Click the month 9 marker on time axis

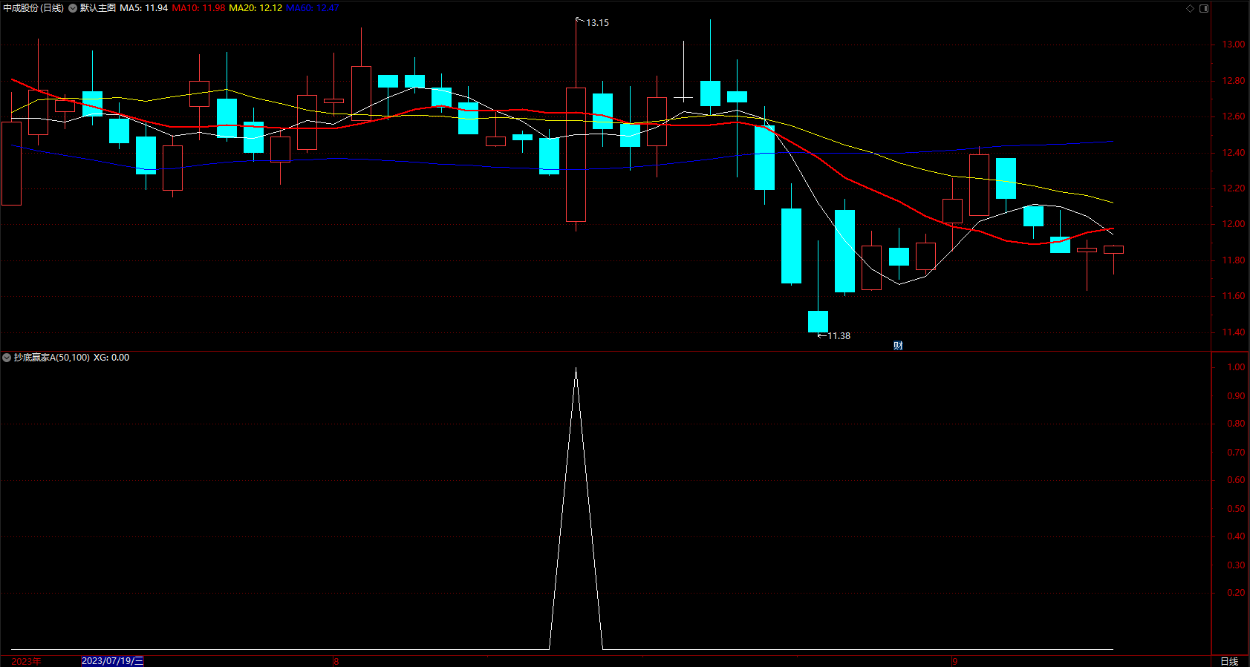[x=955, y=661]
